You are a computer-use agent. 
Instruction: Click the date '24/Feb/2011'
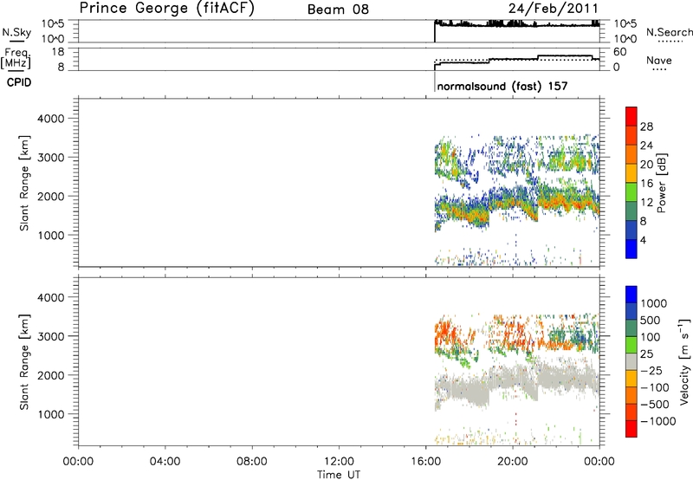tap(553, 9)
